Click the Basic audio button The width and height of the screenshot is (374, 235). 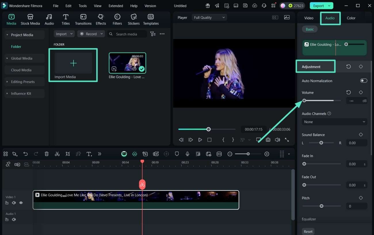[x=310, y=29]
